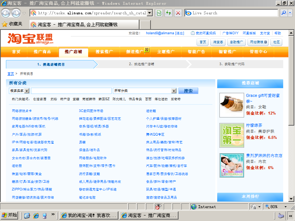
Task: Click the seller keyword input field
Action: click(x=71, y=91)
